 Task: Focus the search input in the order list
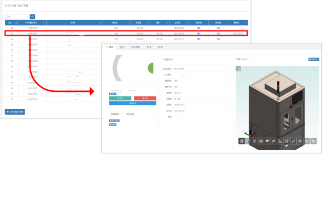coord(17,17)
